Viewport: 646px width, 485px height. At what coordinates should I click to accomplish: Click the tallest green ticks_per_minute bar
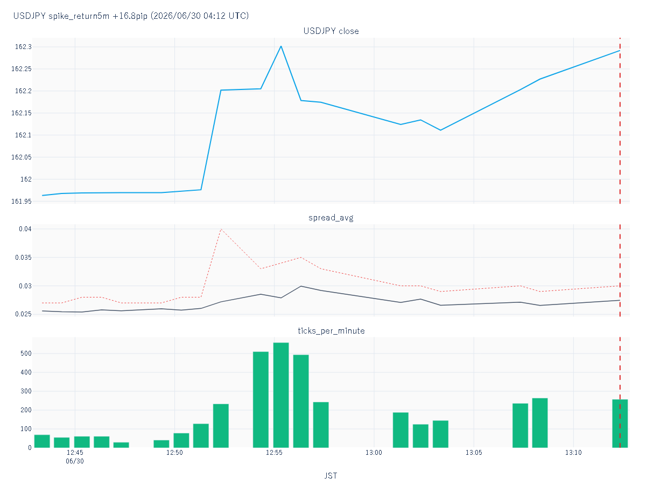(281, 395)
